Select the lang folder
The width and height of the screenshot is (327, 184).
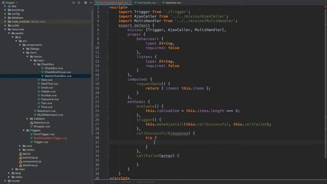(x=18, y=173)
